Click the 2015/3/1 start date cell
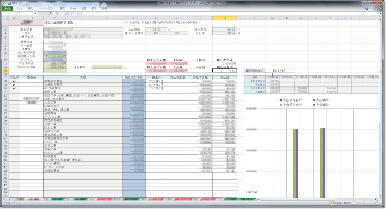 279,71
